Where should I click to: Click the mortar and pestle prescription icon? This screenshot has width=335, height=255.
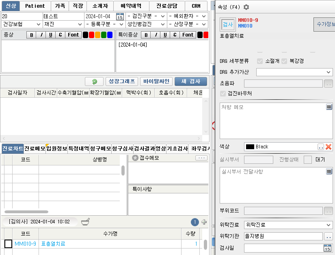pos(85,222)
